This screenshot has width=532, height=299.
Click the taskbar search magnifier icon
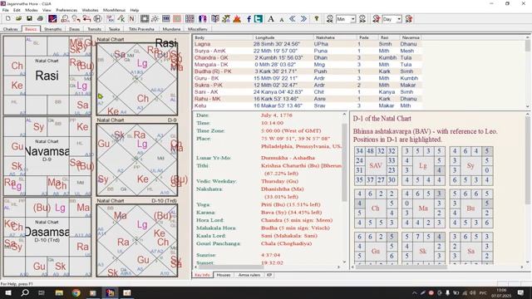[25, 292]
